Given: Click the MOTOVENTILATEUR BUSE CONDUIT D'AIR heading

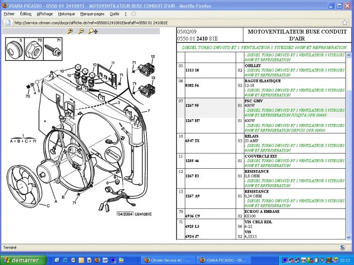Looking at the screenshot, I should click(297, 35).
